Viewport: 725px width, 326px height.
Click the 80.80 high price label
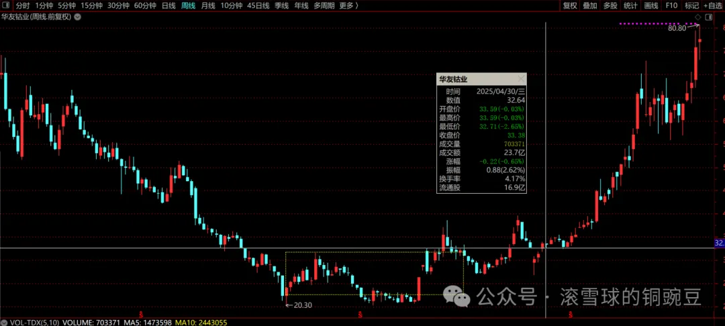click(677, 28)
